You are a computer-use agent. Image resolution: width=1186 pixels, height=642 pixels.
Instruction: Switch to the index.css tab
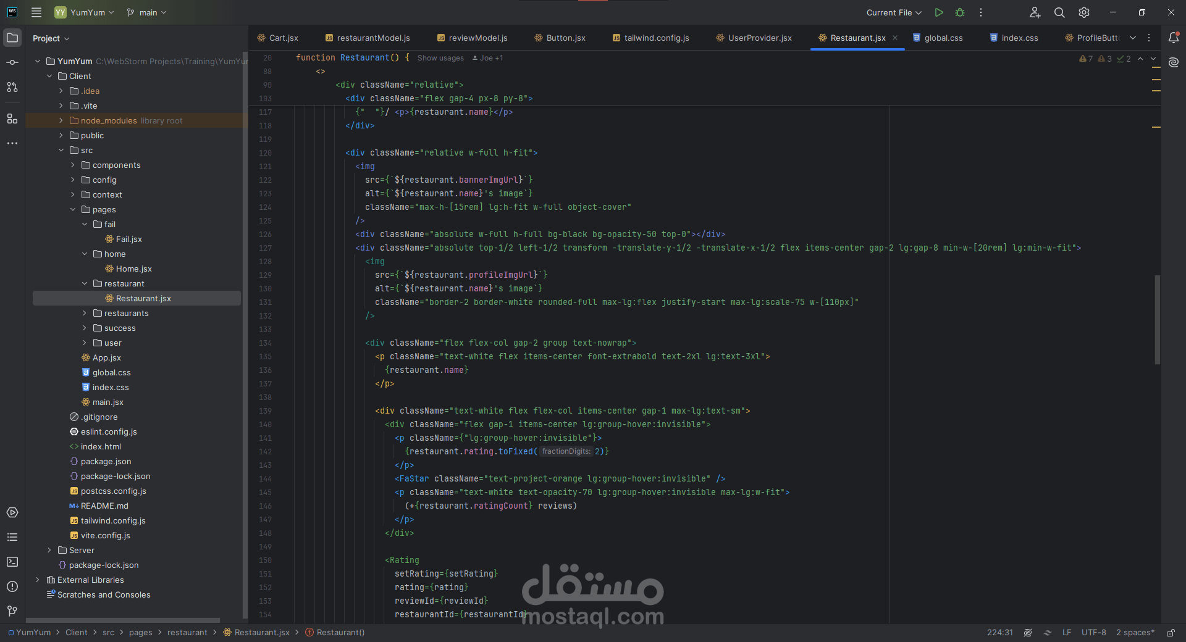(1014, 38)
